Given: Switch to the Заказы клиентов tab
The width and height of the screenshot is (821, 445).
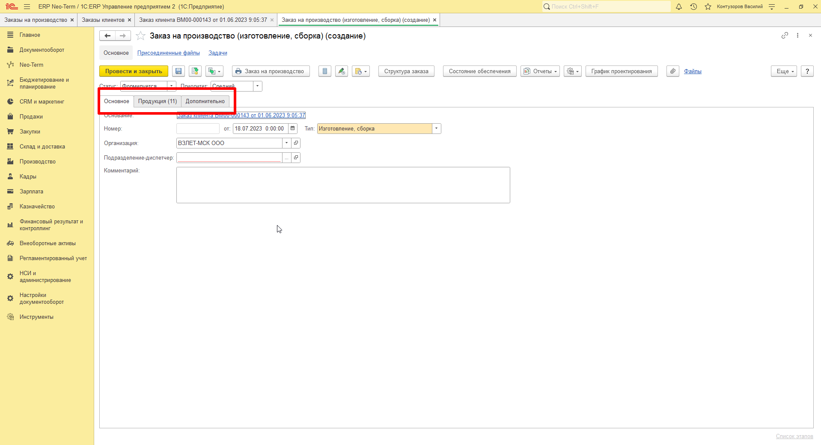Looking at the screenshot, I should click(103, 20).
